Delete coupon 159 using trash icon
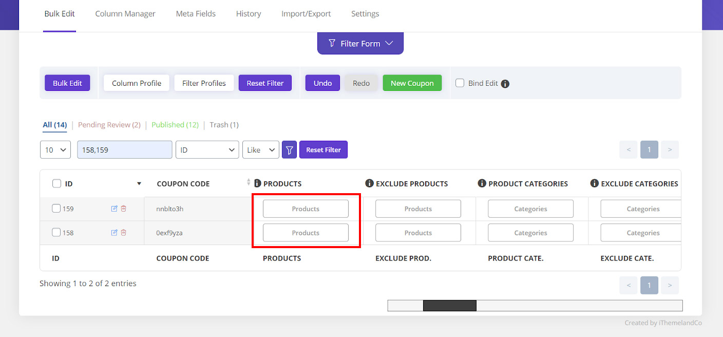 tap(123, 209)
